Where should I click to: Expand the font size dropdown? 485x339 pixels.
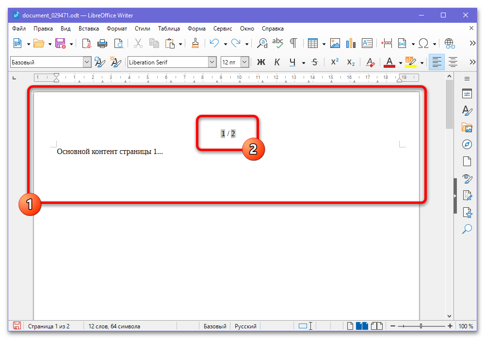(244, 62)
